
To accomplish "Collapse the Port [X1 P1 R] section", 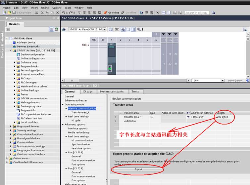I will coord(66,152).
